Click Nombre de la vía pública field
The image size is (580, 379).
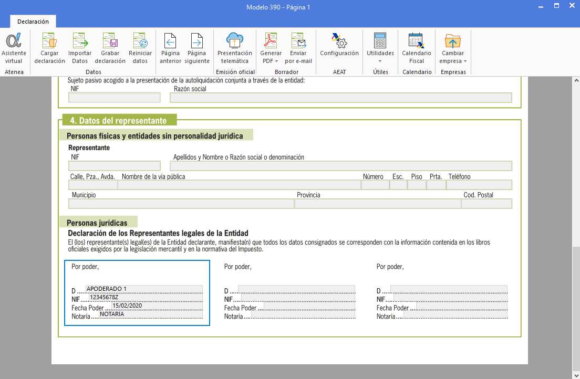tap(240, 184)
